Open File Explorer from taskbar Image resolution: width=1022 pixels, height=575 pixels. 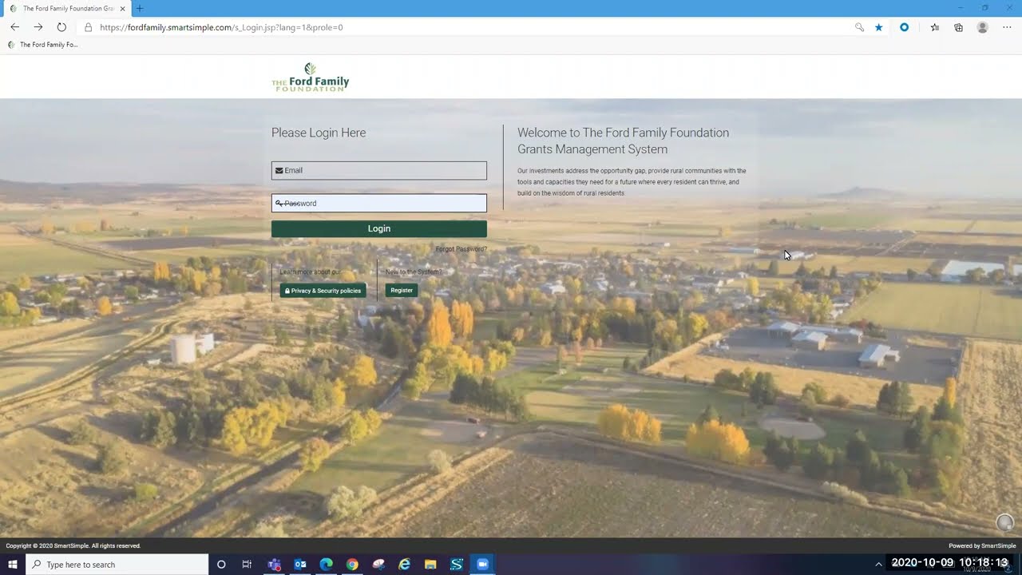(x=430, y=565)
